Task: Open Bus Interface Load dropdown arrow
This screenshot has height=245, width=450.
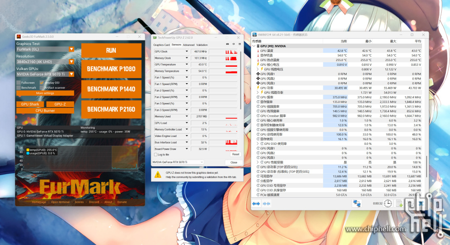Action: pyautogui.click(x=187, y=142)
